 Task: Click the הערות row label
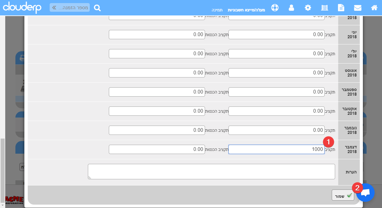tap(351, 172)
